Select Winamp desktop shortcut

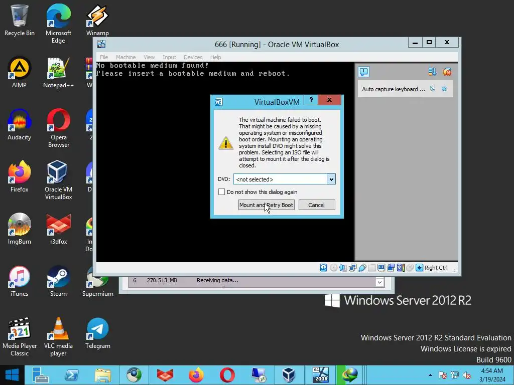pyautogui.click(x=97, y=20)
